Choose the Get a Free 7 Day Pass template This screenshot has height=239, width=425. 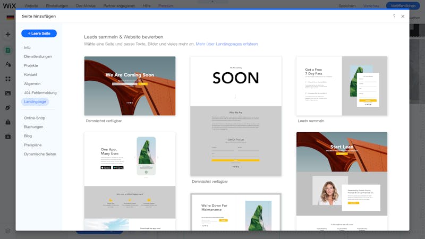[x=342, y=86]
